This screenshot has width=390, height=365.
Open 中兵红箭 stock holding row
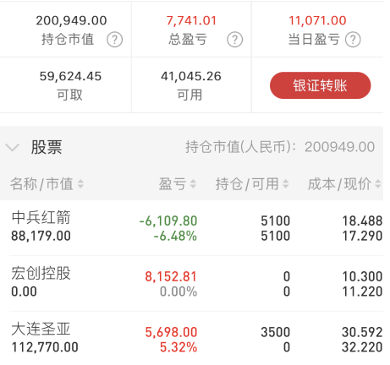(195, 228)
